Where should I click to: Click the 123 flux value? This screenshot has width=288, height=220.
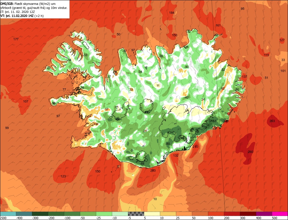tap(63, 176)
